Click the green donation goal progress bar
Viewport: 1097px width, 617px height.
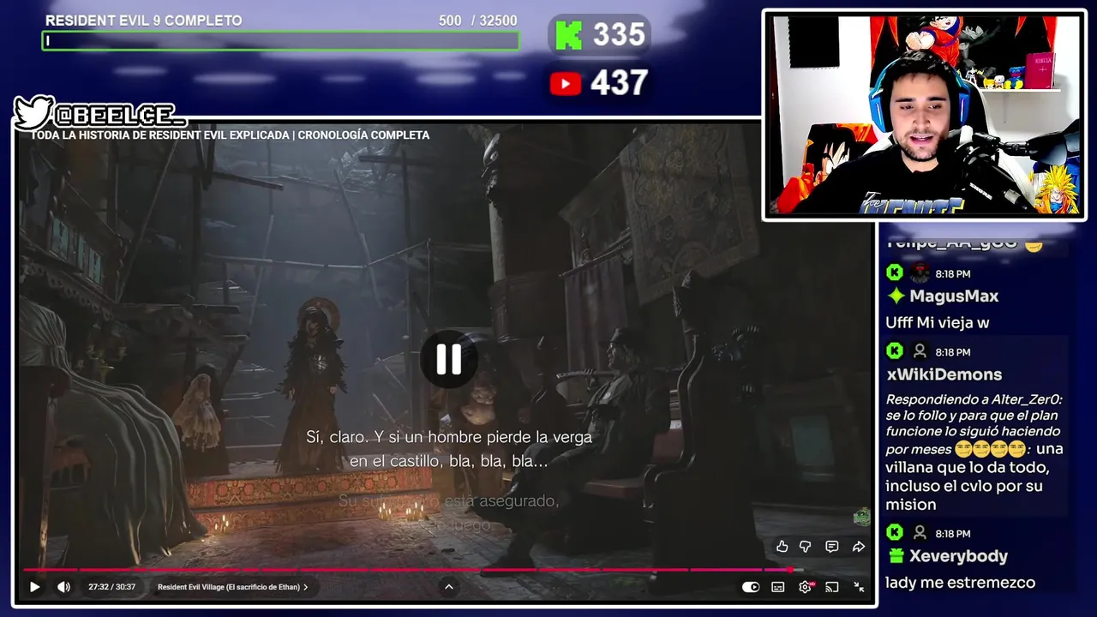click(x=280, y=40)
